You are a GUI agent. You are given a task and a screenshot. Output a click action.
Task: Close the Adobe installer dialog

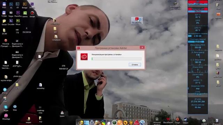coord(142,48)
